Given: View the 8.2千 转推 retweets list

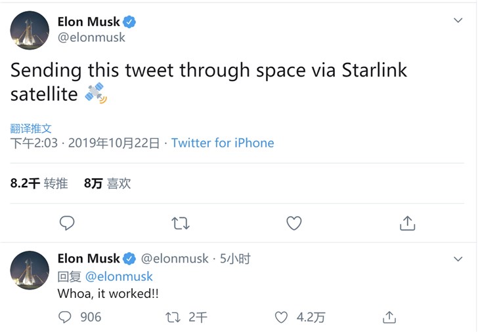Looking at the screenshot, I should coord(39,183).
